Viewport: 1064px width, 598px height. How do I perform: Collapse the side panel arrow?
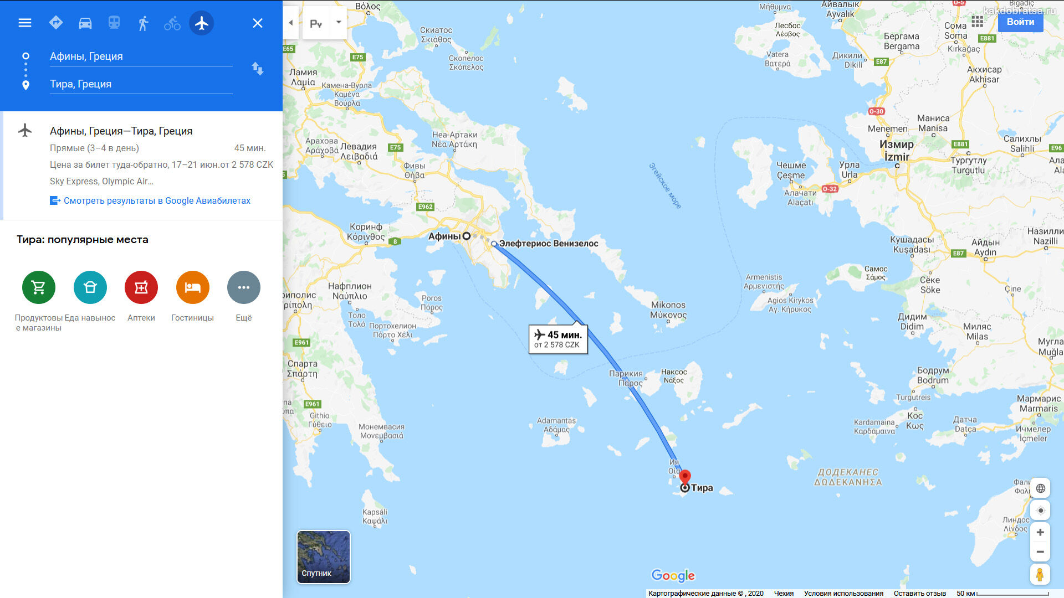coord(291,23)
